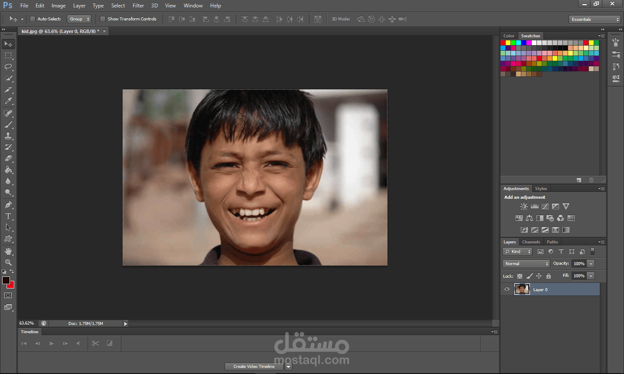Check Show Transform Controls
Viewport: 624px width, 374px height.
tap(103, 19)
